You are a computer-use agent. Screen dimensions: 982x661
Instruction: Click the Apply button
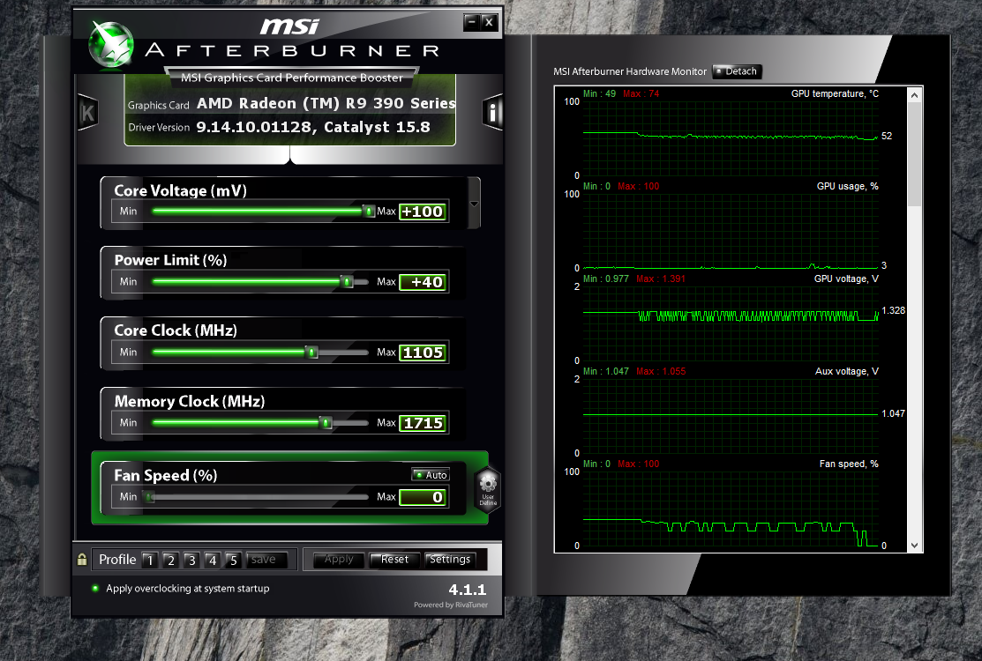tap(339, 560)
